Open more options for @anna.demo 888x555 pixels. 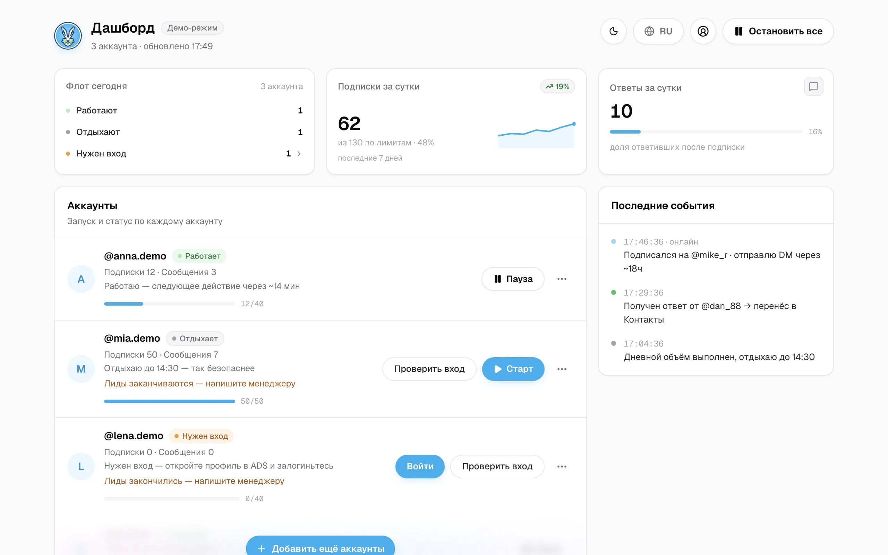click(x=562, y=279)
